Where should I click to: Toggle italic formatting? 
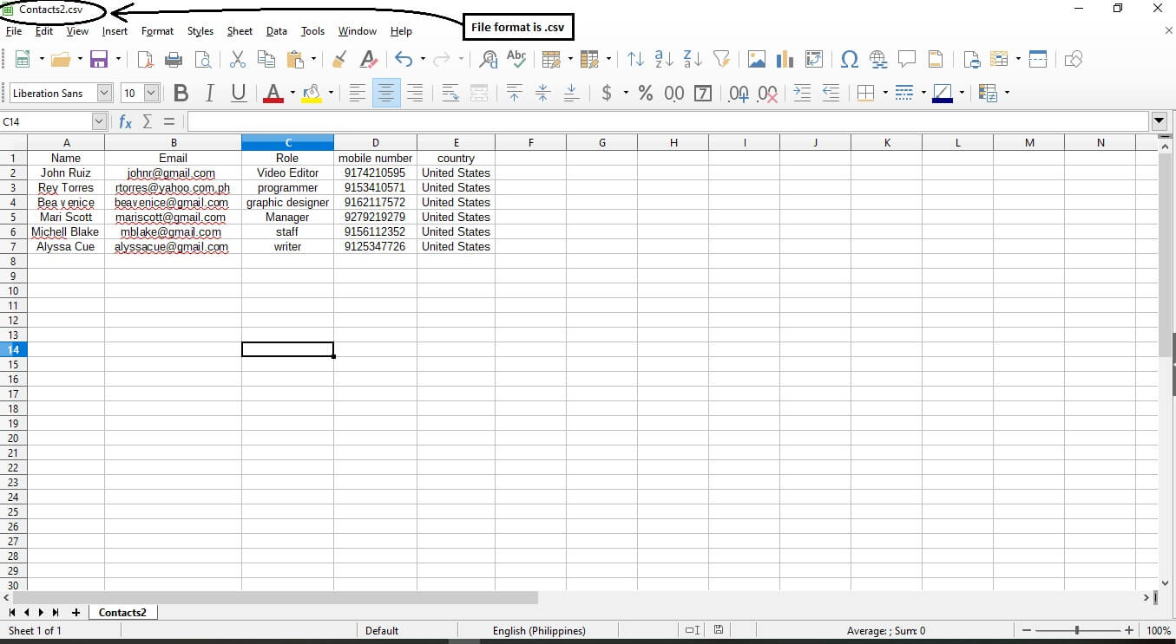coord(209,93)
